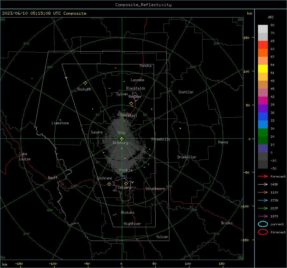Click the Strathmore label
This screenshot has height=268, width=287.
pos(155,189)
